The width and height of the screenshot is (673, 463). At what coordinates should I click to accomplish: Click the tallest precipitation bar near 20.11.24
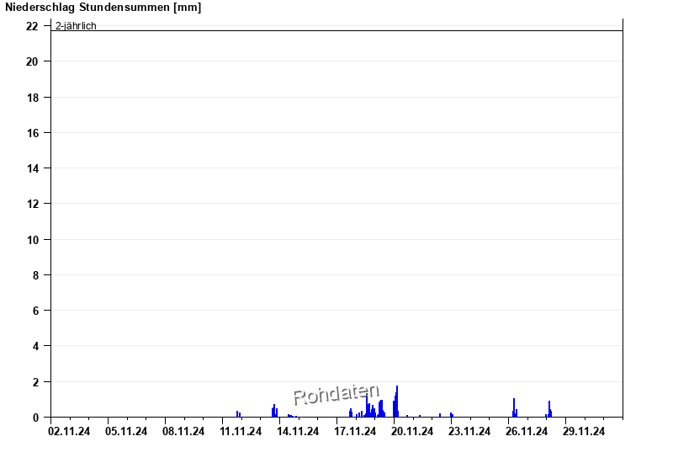(397, 402)
